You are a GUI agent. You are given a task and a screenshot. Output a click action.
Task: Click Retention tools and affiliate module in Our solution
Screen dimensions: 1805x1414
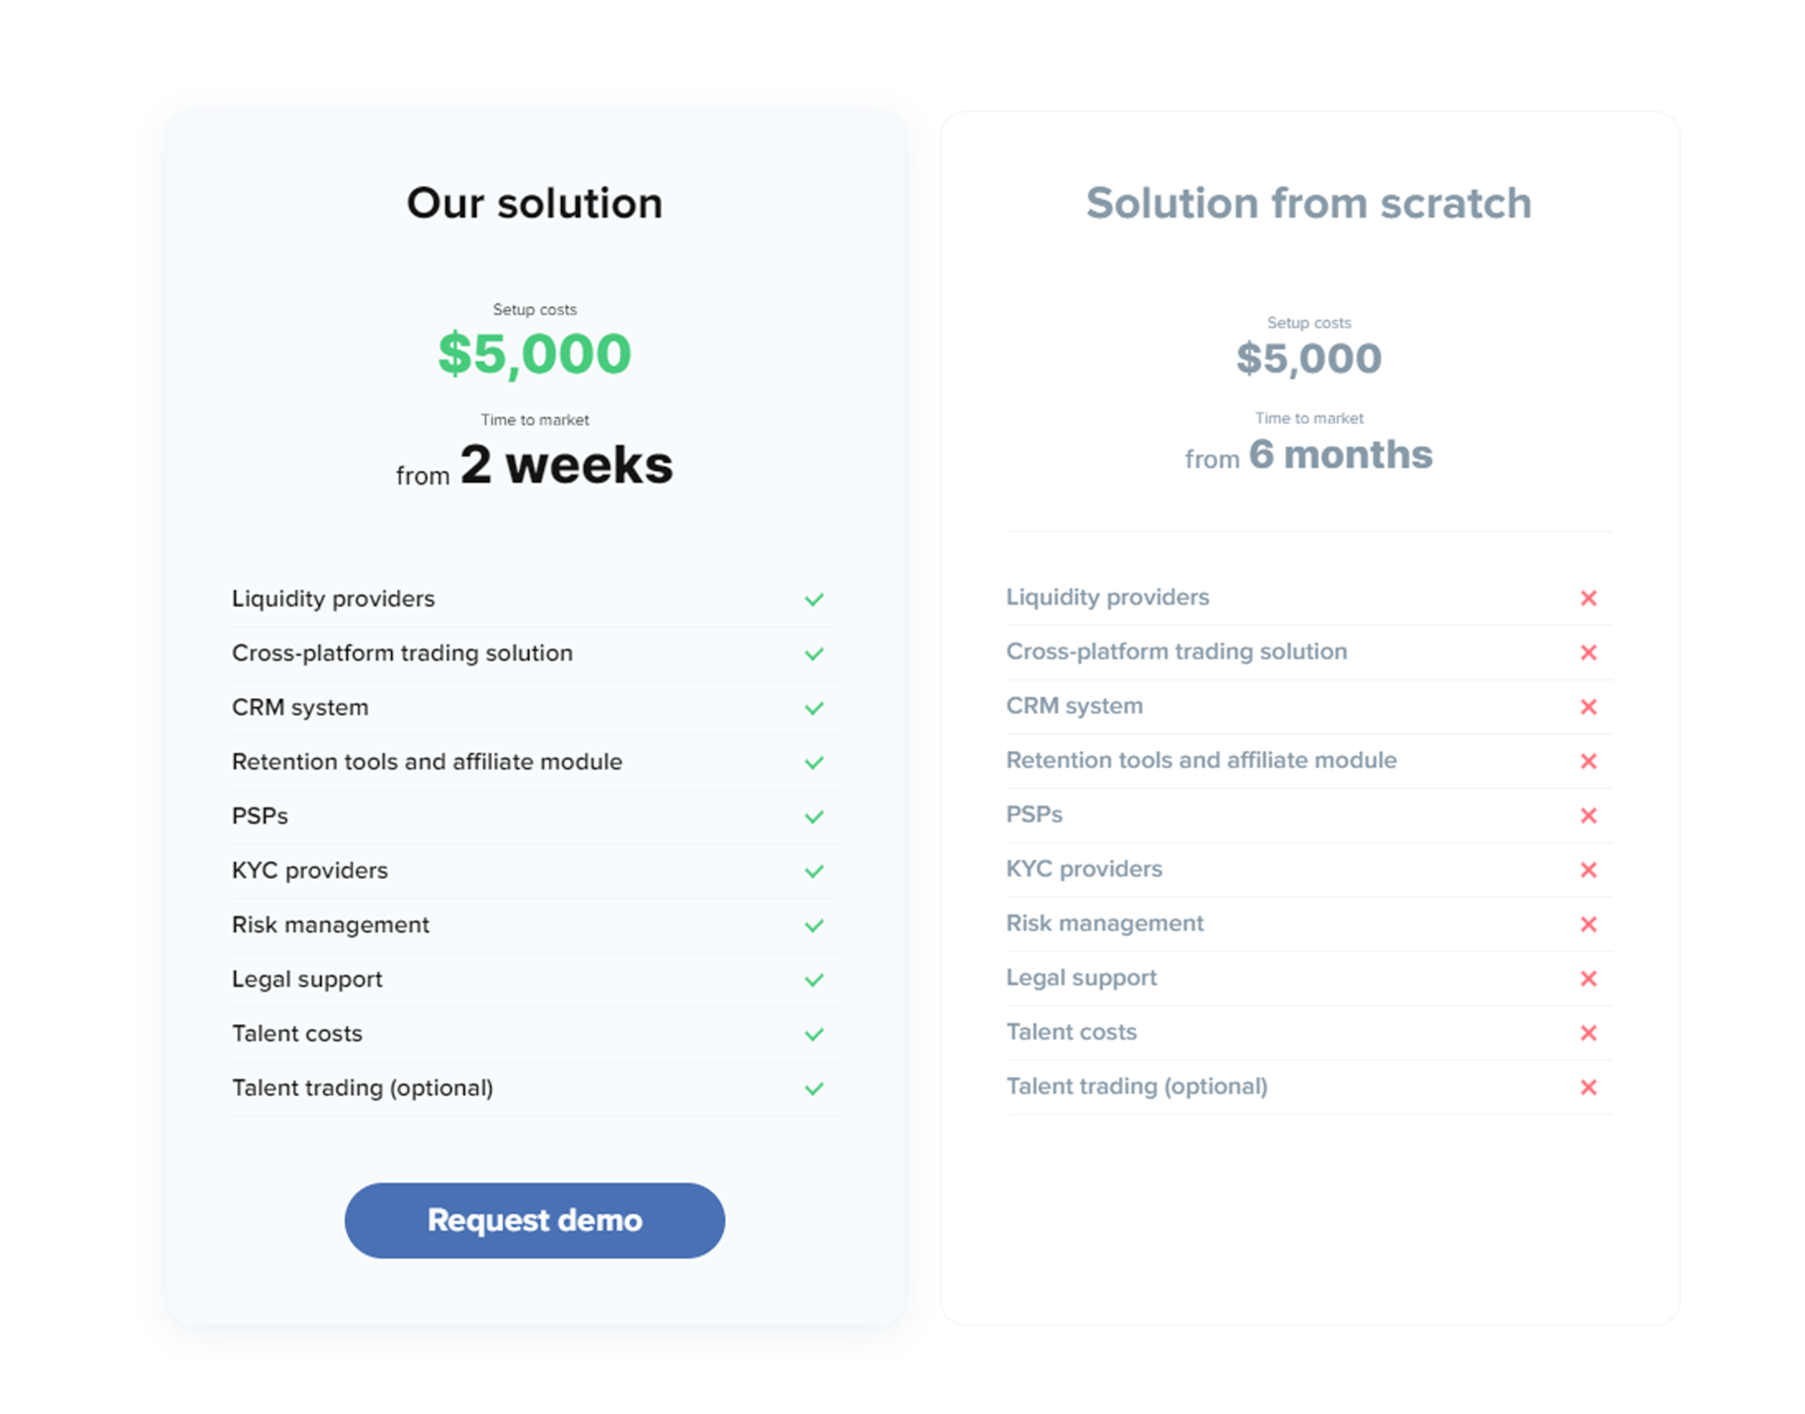point(426,762)
